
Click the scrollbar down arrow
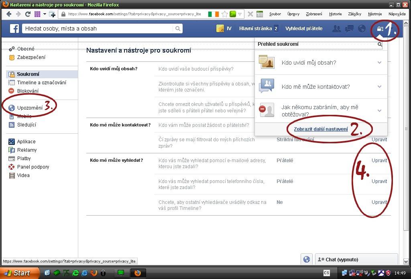pyautogui.click(x=406, y=261)
